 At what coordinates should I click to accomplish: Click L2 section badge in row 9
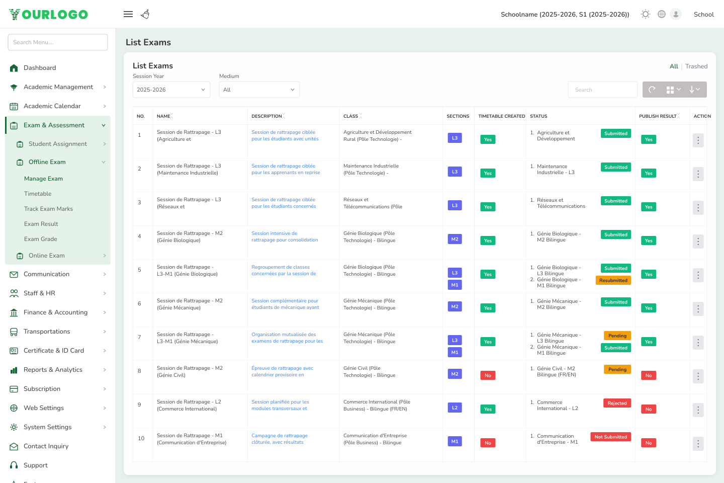[455, 408]
